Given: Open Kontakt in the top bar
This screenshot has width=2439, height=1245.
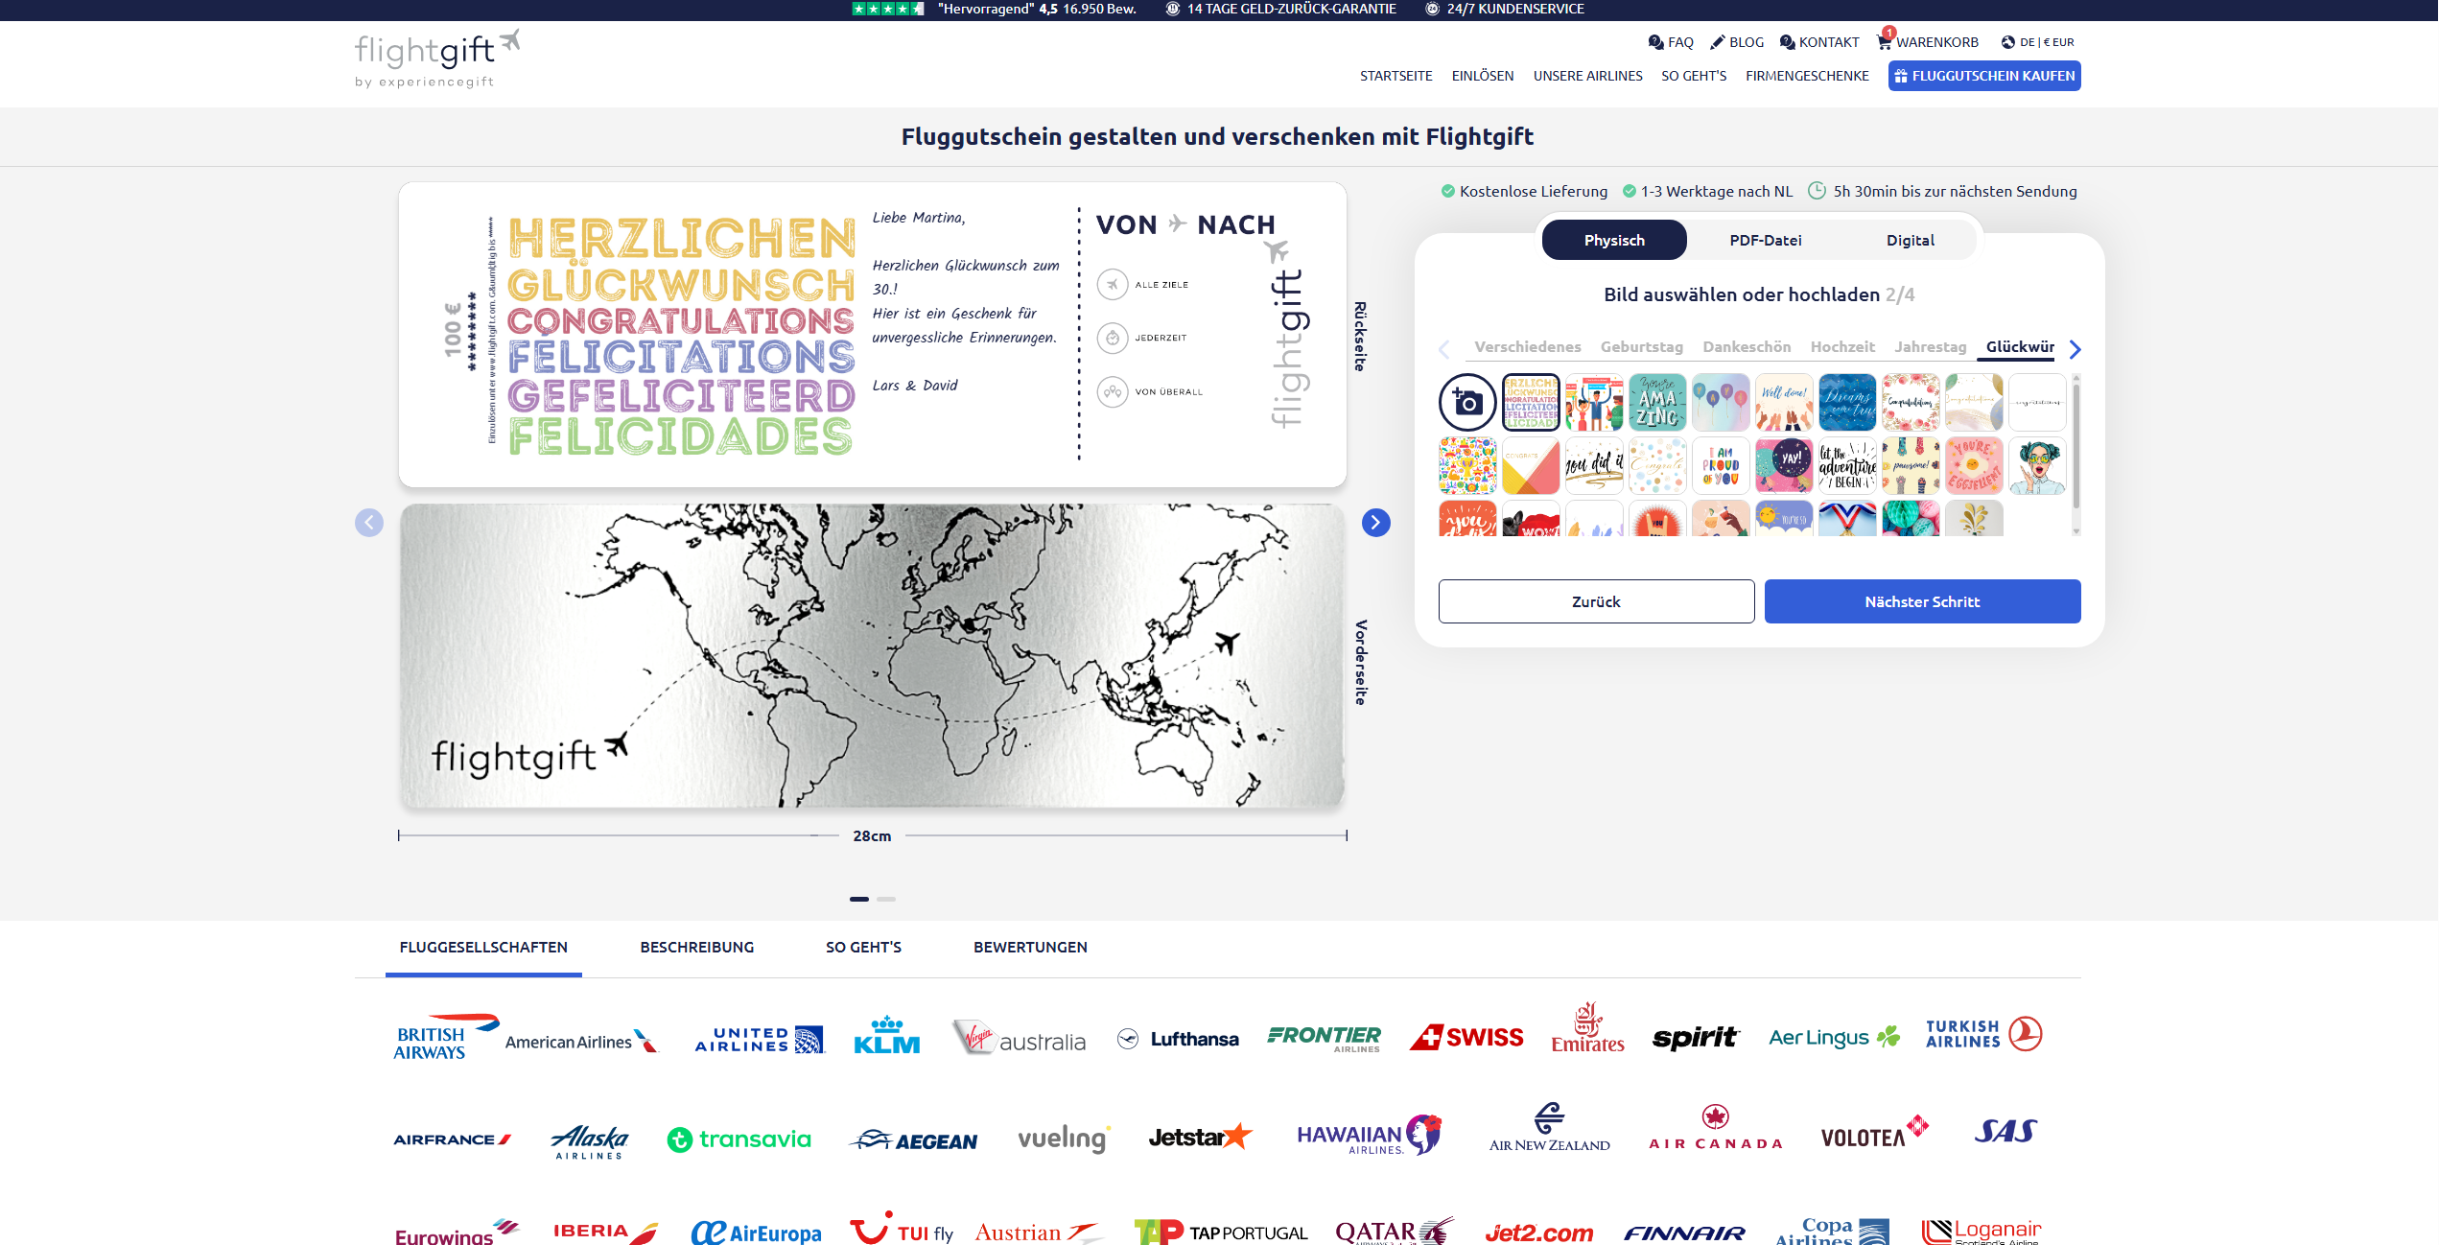Looking at the screenshot, I should [1819, 42].
